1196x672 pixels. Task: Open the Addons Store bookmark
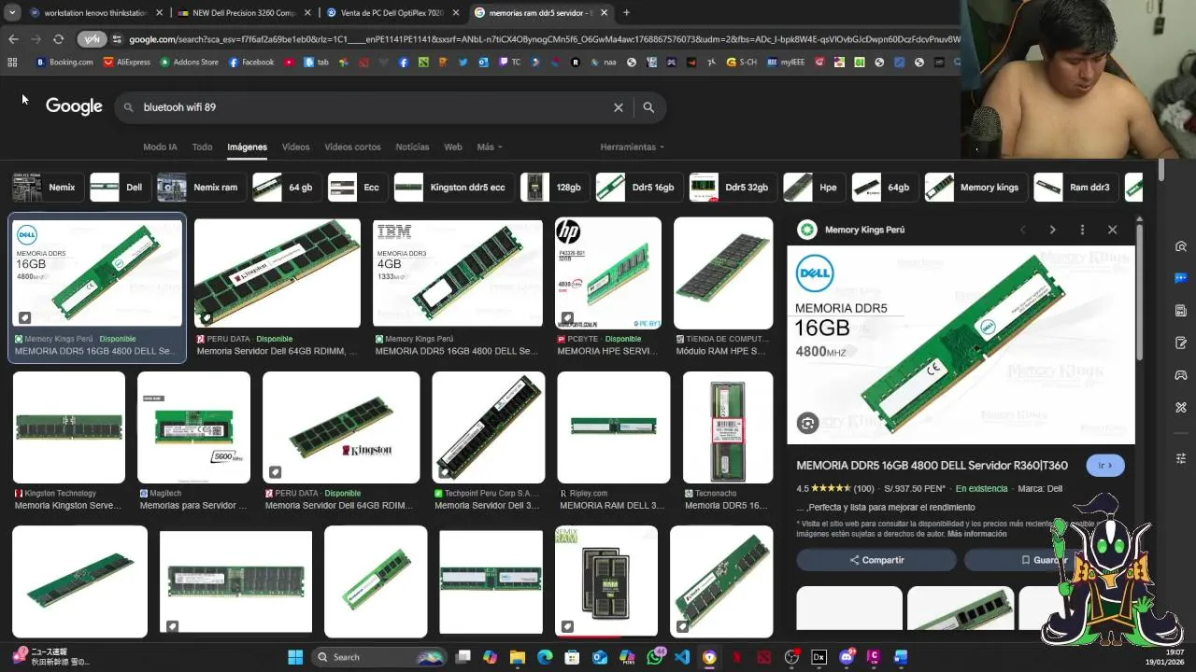(x=190, y=63)
